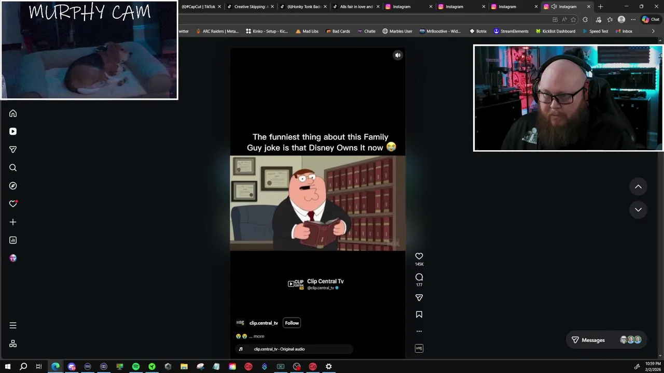Go to Instagram Home in sidebar
Viewport: 664px width, 373px height.
coord(13,113)
